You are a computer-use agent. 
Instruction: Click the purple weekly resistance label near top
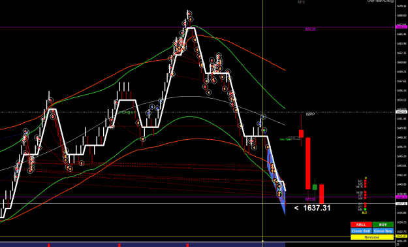(x=310, y=29)
